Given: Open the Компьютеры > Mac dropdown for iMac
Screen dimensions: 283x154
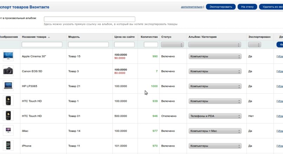Looking at the screenshot, I should click(215, 131).
